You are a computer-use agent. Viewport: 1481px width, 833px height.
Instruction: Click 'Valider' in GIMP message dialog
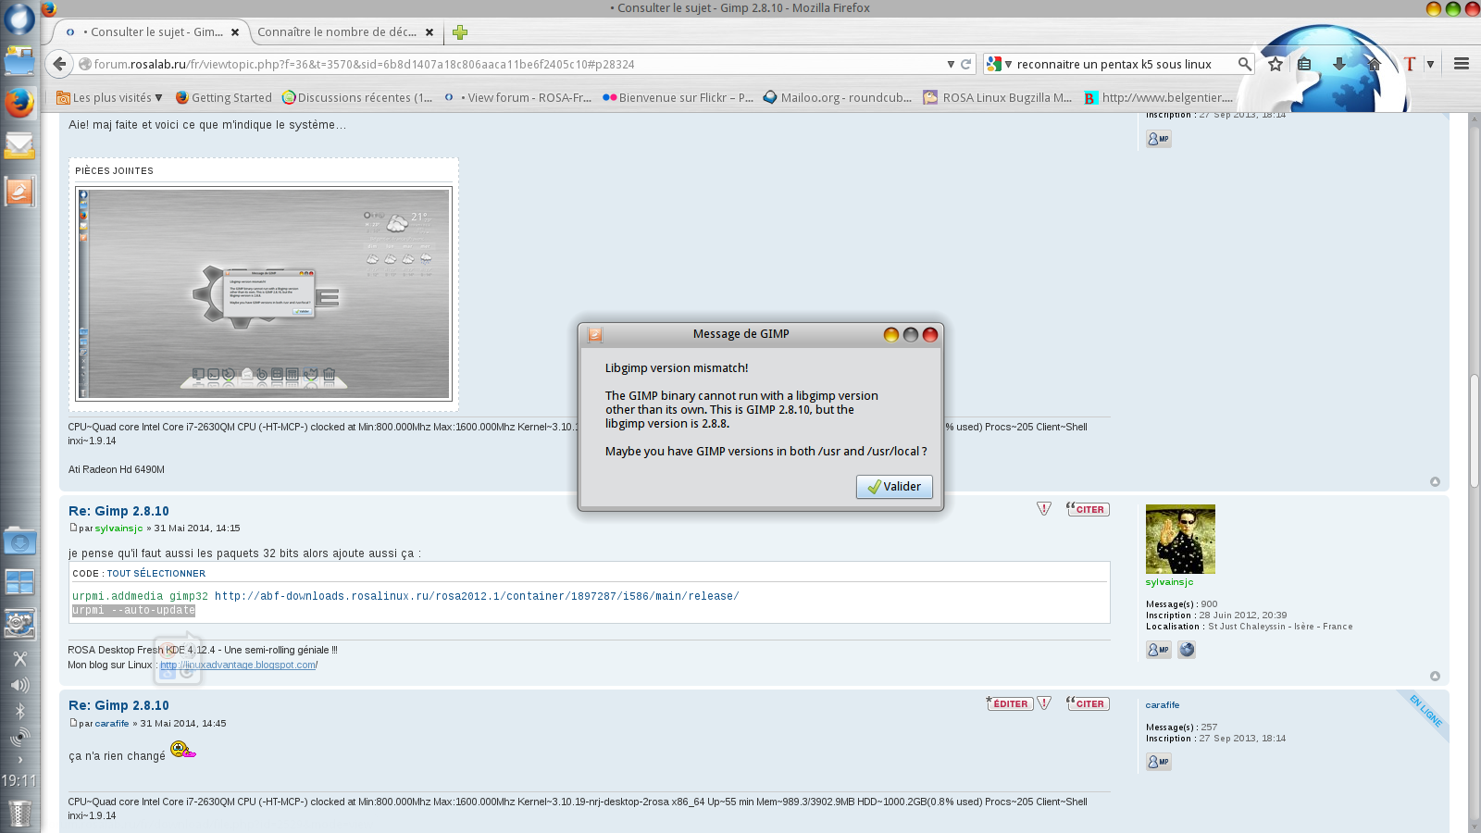[894, 487]
